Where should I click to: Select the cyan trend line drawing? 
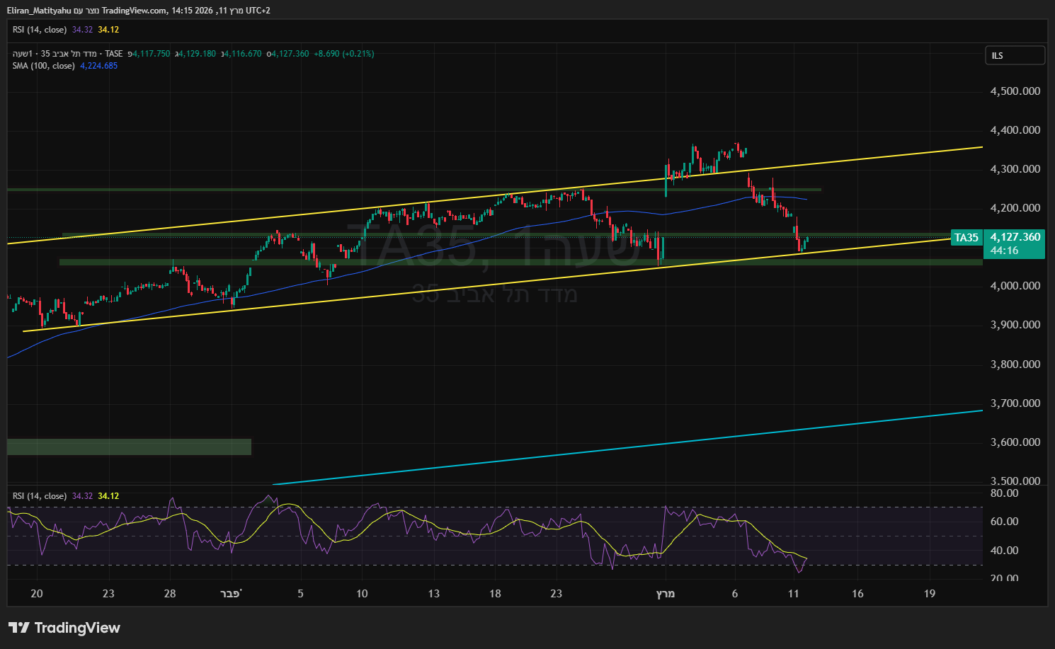tap(637, 445)
